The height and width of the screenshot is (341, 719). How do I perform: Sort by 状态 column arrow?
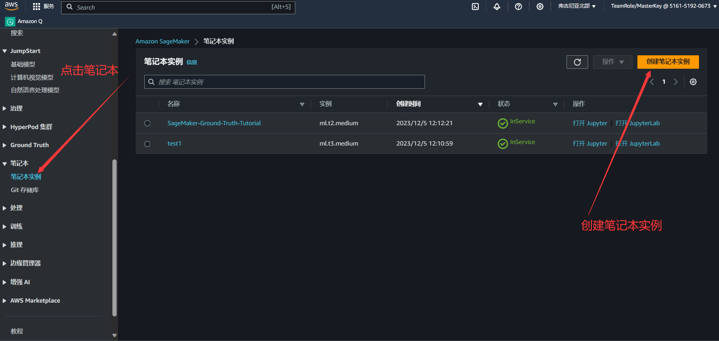(x=555, y=104)
